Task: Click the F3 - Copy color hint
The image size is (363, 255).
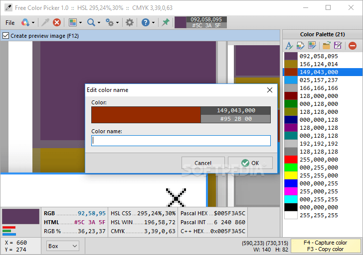Action: (325, 249)
